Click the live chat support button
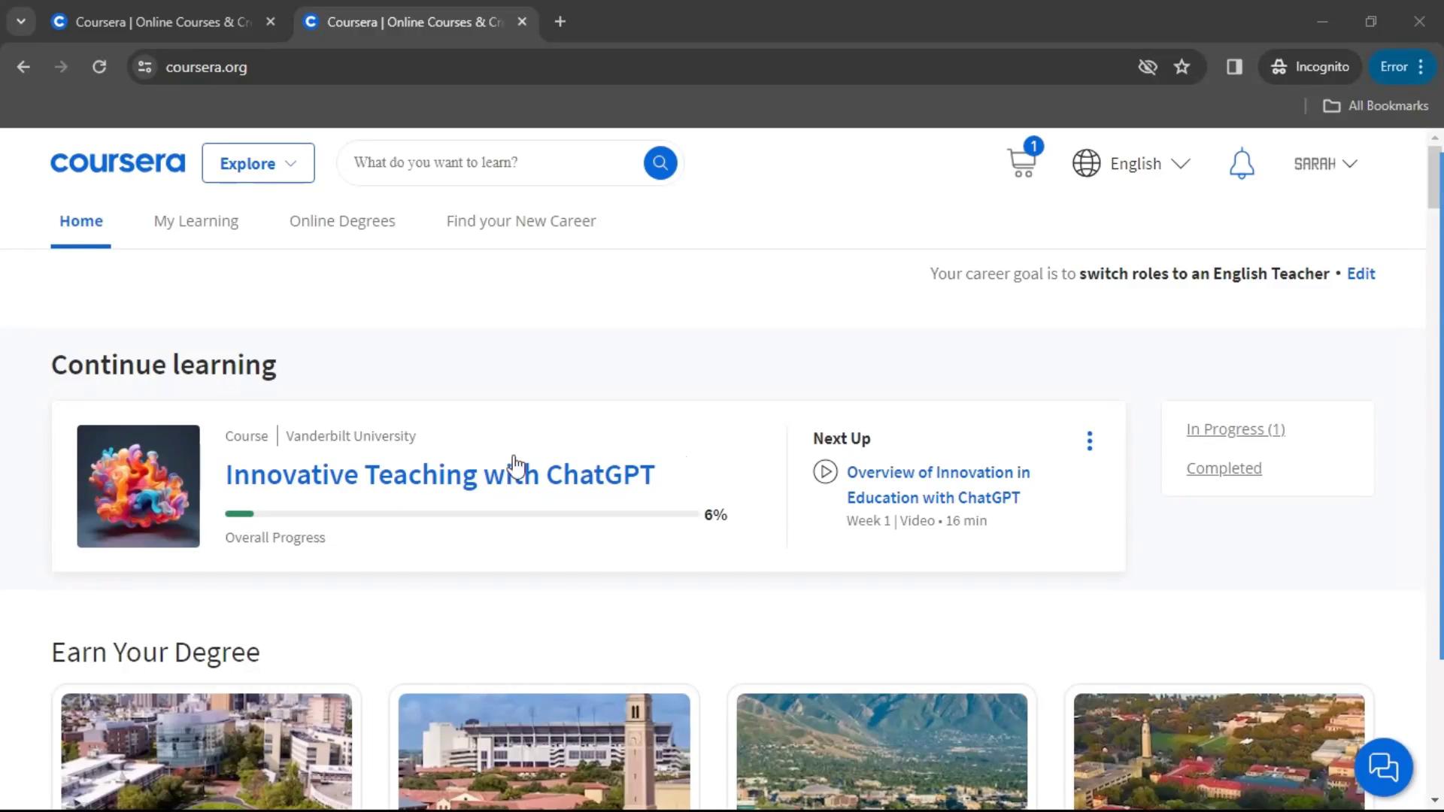Image resolution: width=1444 pixels, height=812 pixels. point(1384,768)
